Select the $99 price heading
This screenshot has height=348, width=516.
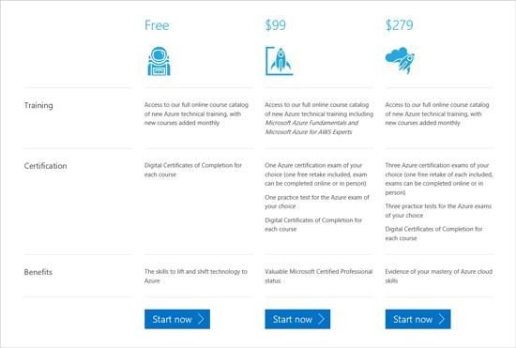click(x=276, y=25)
